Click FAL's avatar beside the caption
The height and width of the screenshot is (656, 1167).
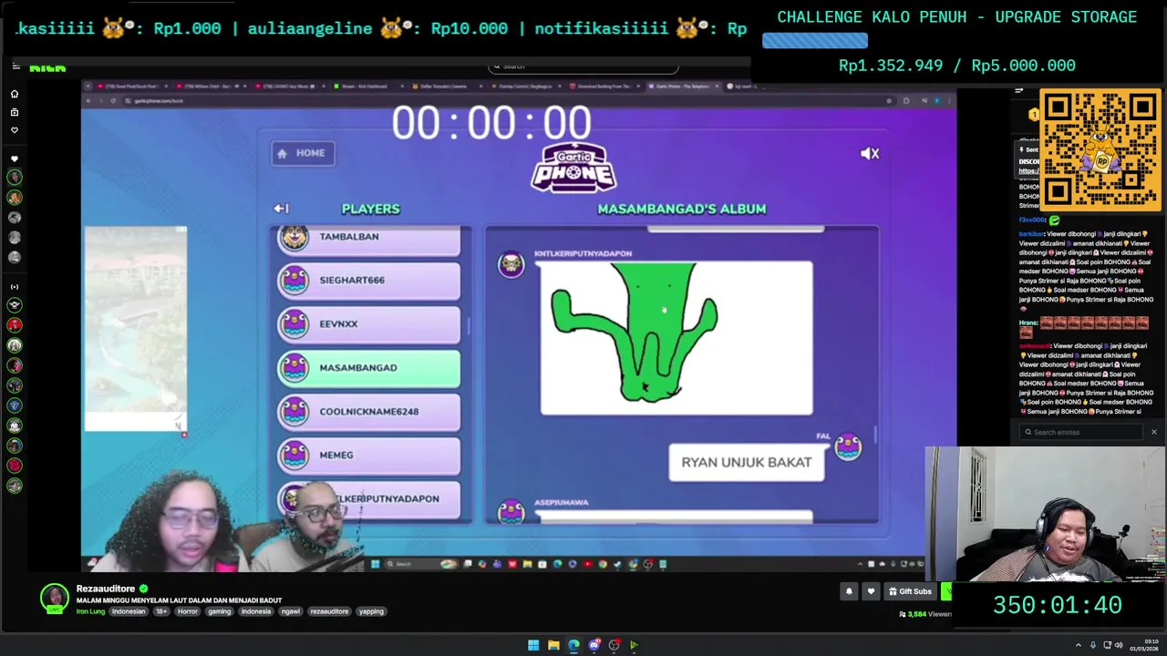pyautogui.click(x=848, y=447)
